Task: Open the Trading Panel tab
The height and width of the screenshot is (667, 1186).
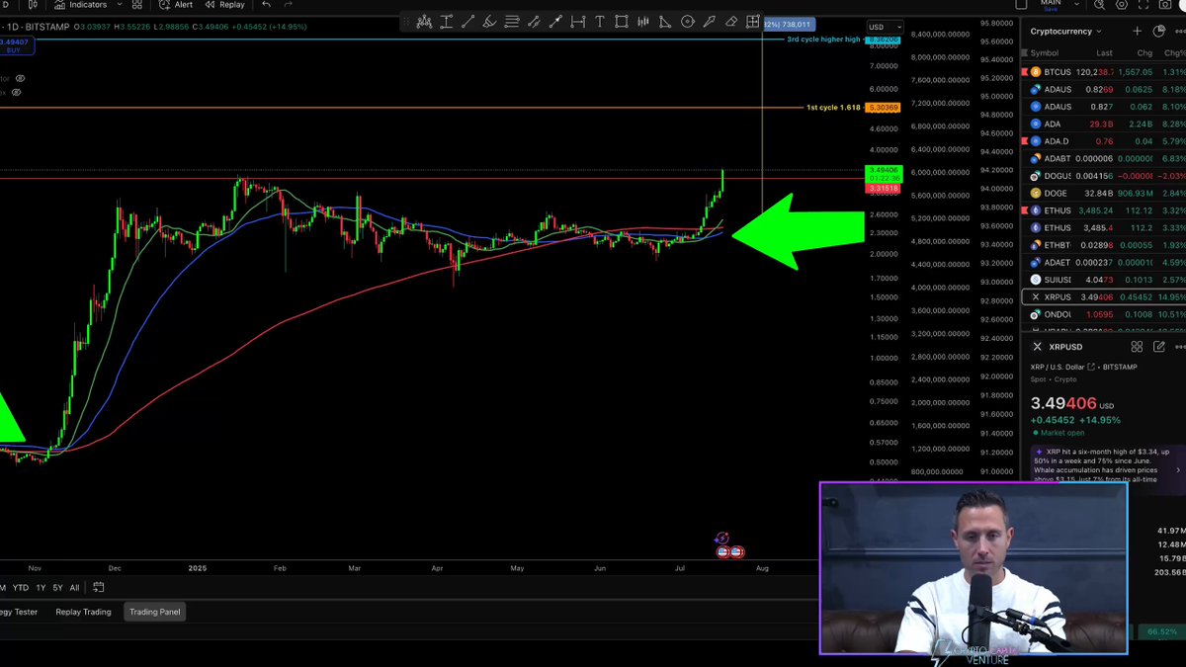Action: click(x=155, y=612)
